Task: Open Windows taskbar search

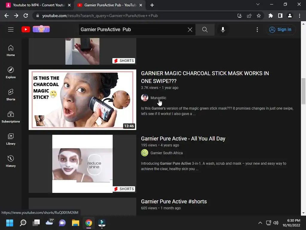Action: 23,223
